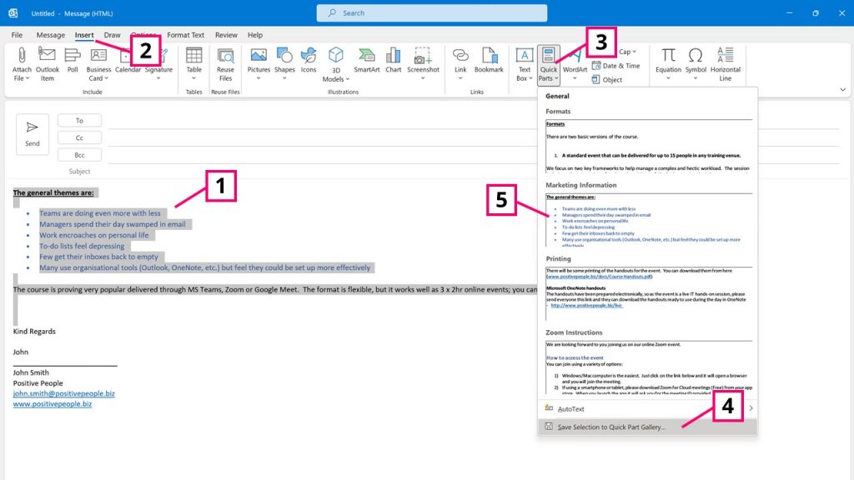Insert a Signature
The width and height of the screenshot is (854, 480).
coord(159,65)
